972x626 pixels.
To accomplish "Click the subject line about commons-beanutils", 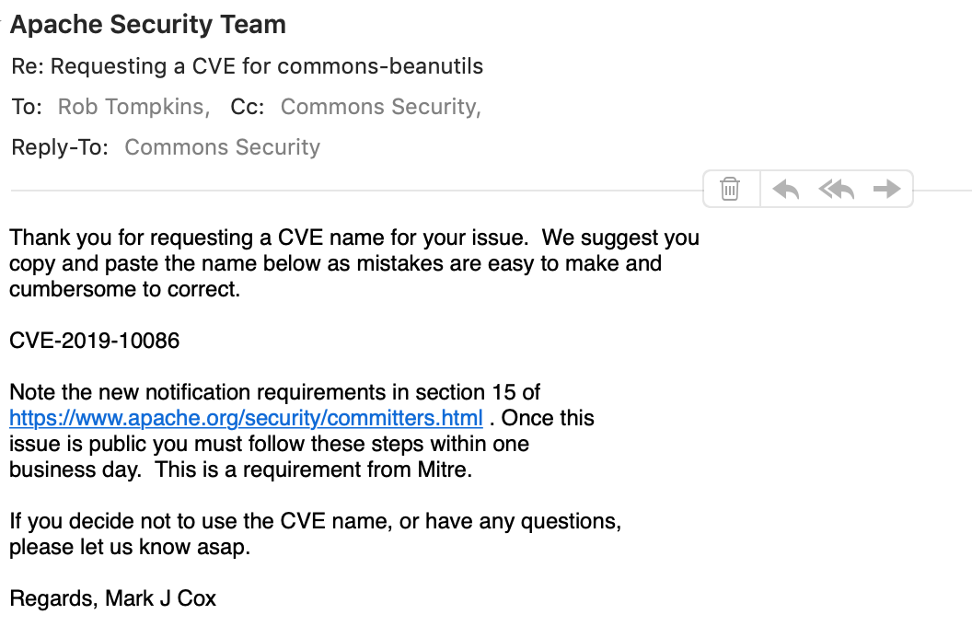I will pos(248,66).
